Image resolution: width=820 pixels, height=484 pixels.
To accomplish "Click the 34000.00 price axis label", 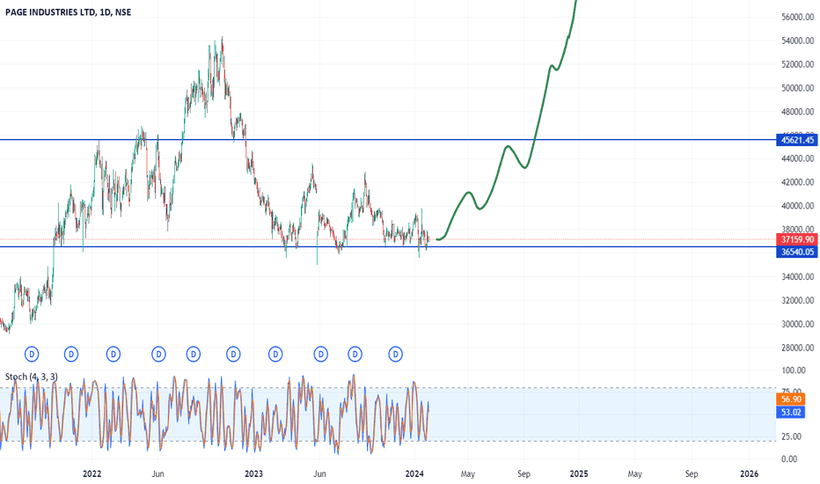I will point(797,277).
